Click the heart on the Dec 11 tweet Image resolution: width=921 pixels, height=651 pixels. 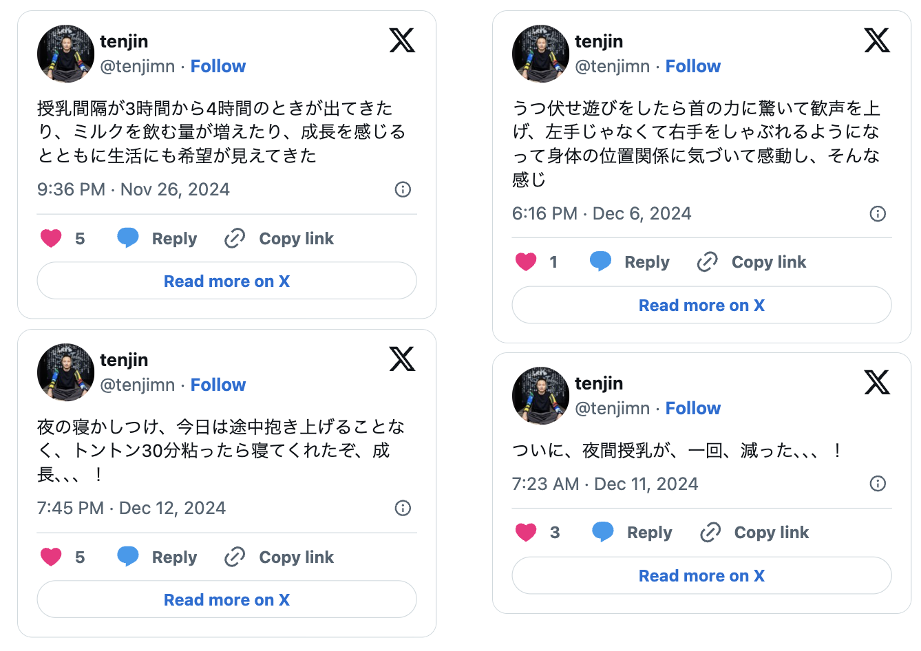click(526, 532)
